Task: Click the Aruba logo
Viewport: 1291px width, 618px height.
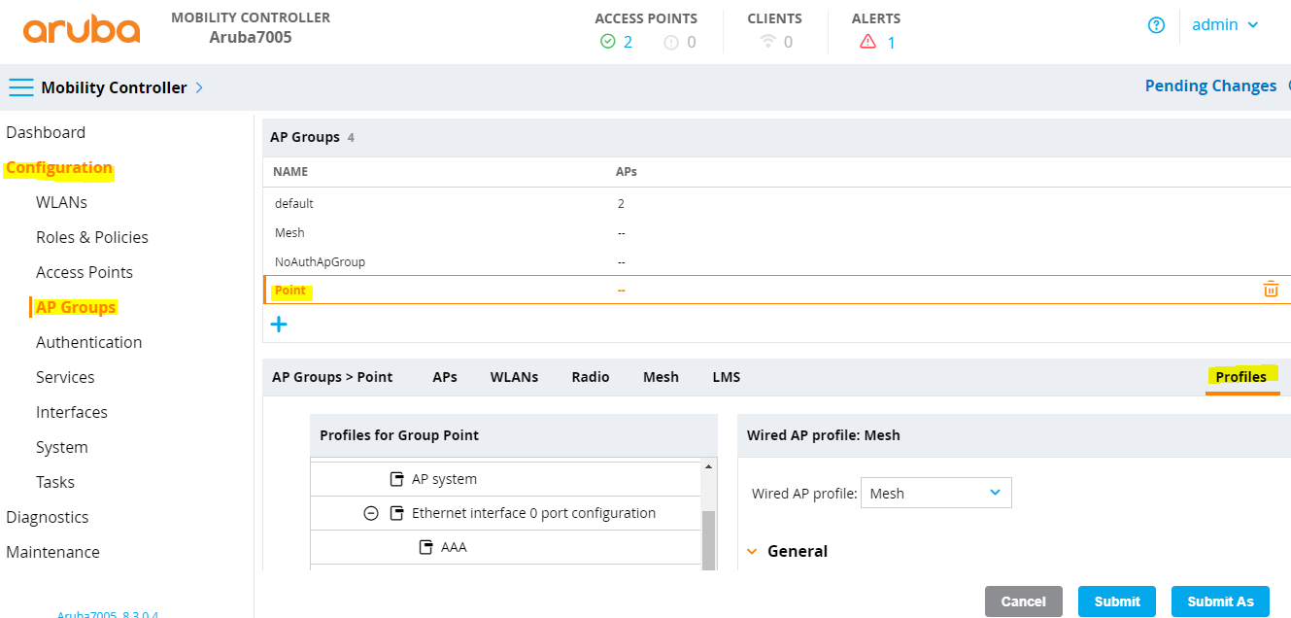Action: (82, 29)
